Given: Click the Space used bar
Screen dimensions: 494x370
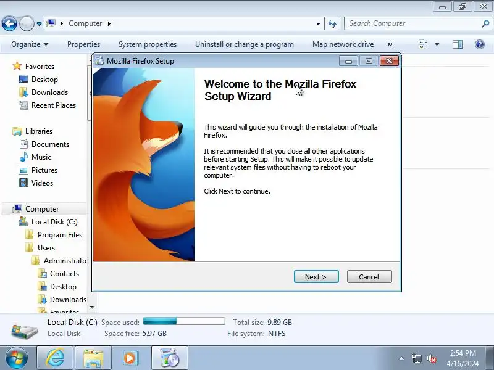Looking at the screenshot, I should click(184, 321).
